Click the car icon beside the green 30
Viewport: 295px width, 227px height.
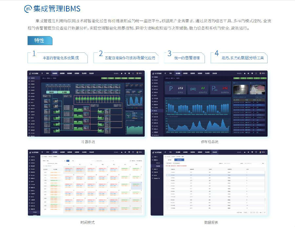tap(194, 88)
